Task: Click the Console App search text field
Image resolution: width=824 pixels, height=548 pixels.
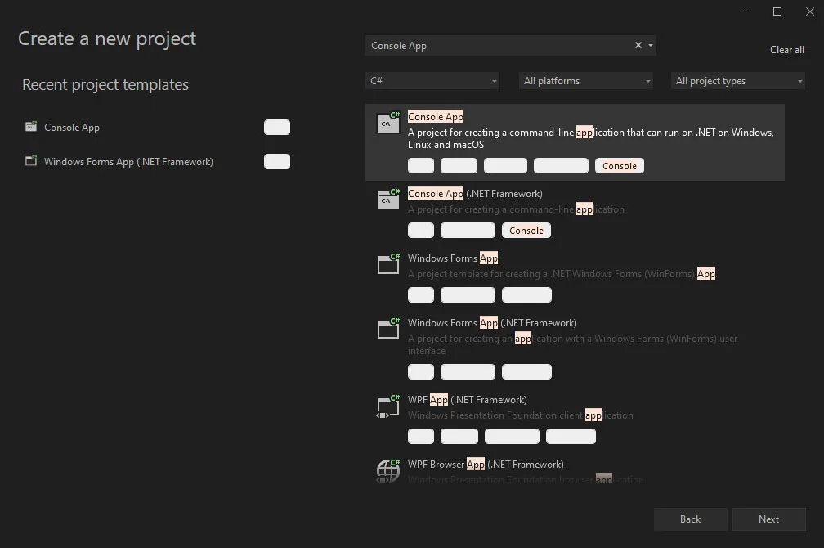Action: [499, 46]
